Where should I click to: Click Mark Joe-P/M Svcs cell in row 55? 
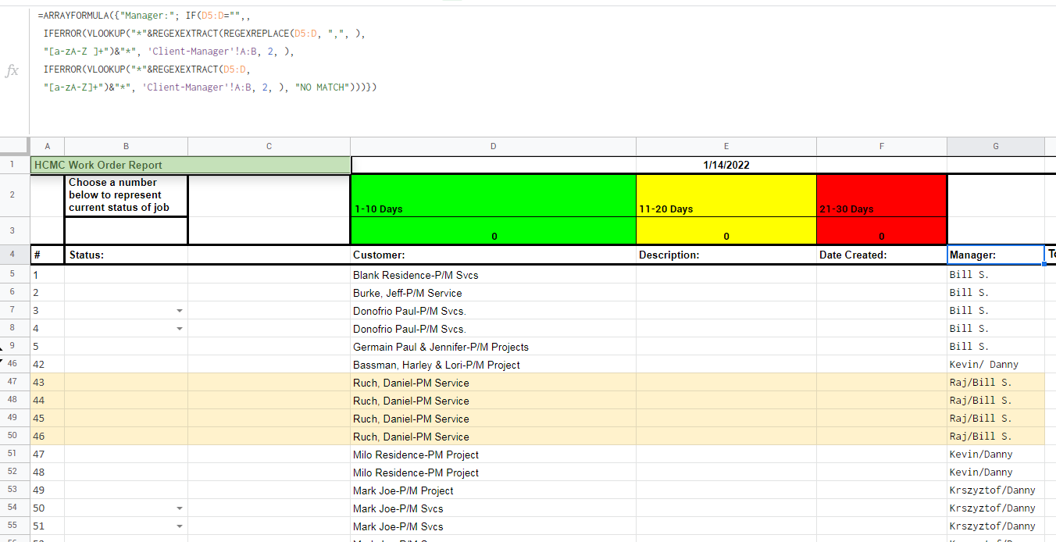tap(493, 526)
